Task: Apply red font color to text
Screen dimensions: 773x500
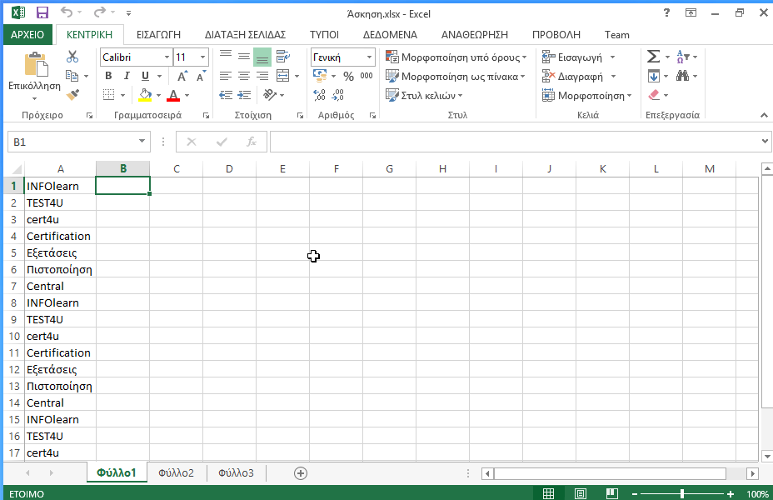Action: (173, 95)
